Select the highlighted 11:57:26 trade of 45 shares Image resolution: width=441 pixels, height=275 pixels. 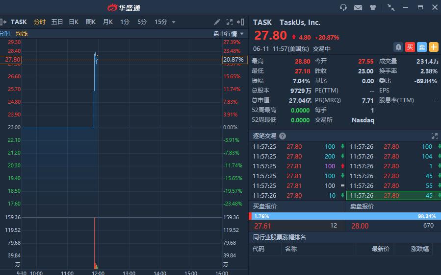(x=393, y=196)
